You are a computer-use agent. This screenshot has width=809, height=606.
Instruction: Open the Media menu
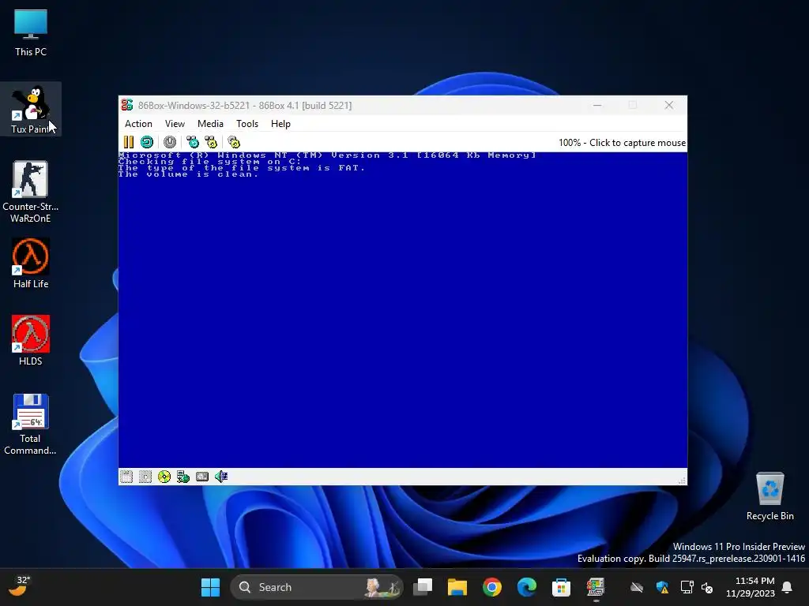pos(210,124)
